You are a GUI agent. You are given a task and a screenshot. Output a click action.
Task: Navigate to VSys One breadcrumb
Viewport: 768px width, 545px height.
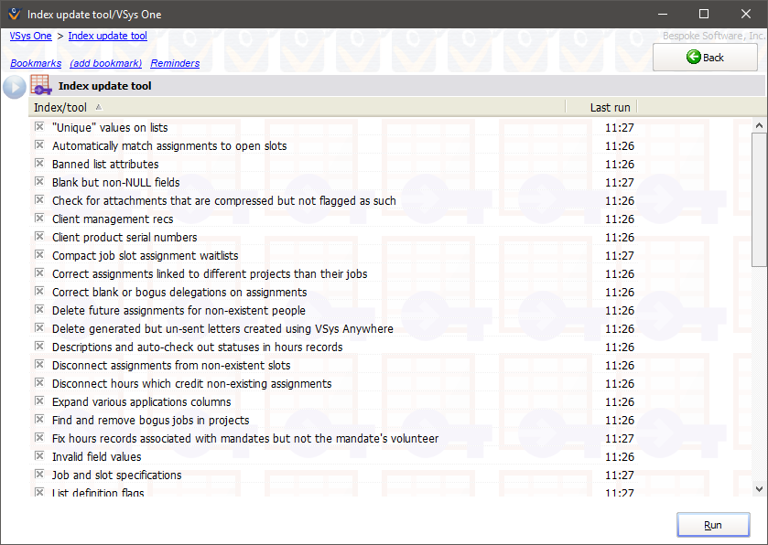(x=31, y=36)
